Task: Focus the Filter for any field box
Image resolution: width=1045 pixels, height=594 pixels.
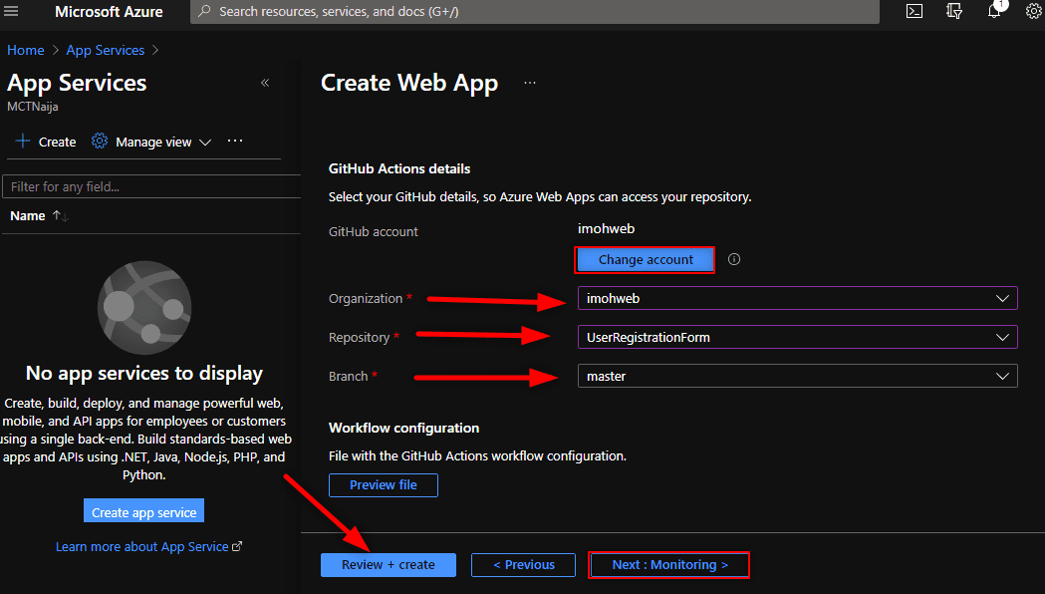Action: (x=152, y=186)
